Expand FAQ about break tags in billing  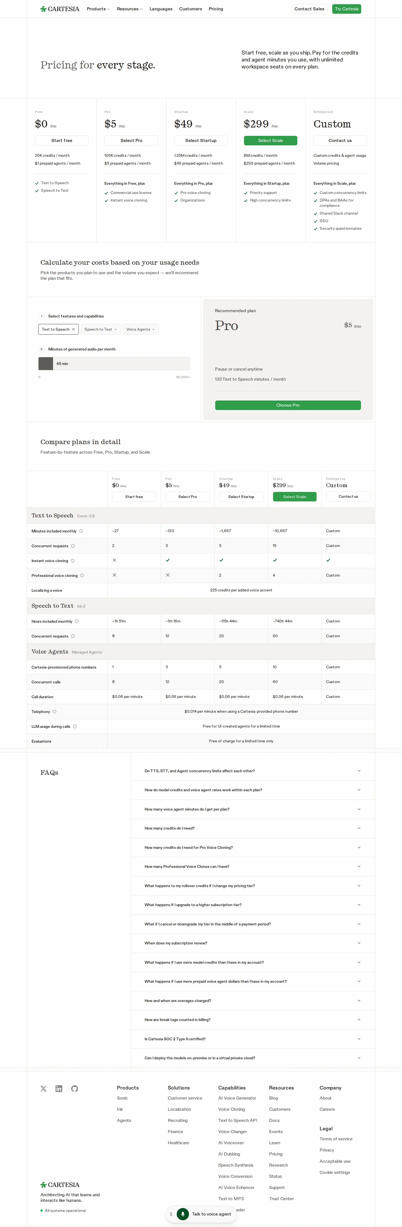pos(253,1020)
